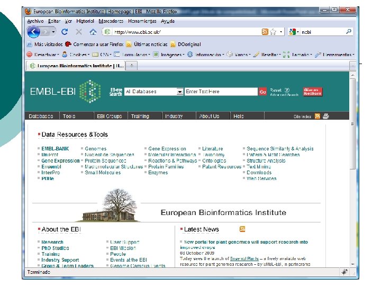Open CSS menu in developer toolbar
Image resolution: width=381 pixels, height=286 pixels.
click(102, 55)
